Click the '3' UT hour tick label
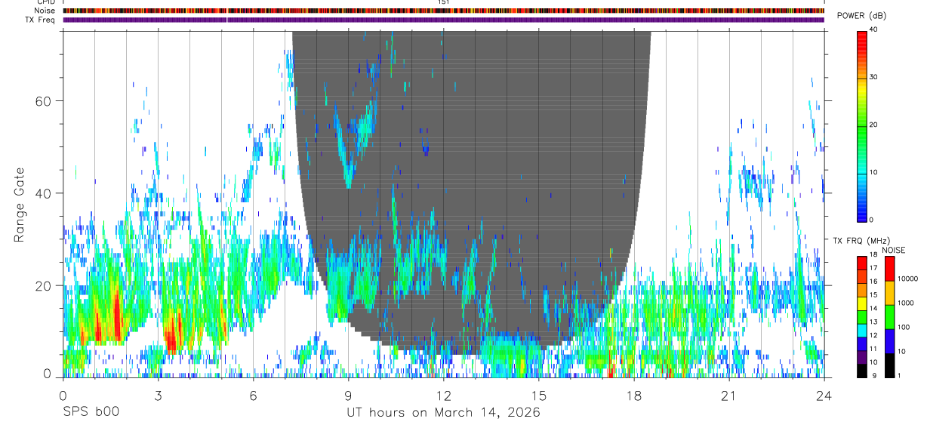Image resolution: width=927 pixels, height=428 pixels. [158, 395]
